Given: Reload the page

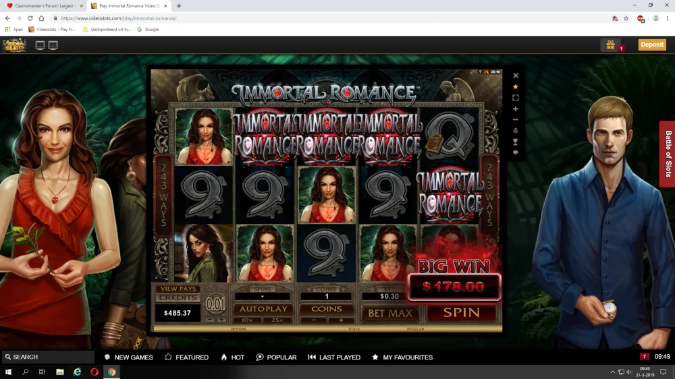Looking at the screenshot, I should click(30, 18).
